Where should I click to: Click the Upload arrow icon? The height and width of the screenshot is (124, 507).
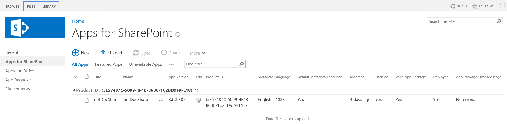click(x=103, y=53)
